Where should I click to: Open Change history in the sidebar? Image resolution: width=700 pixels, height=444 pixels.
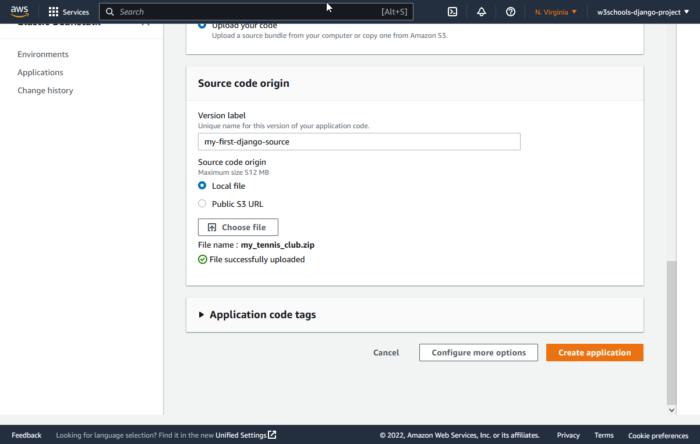coord(45,90)
